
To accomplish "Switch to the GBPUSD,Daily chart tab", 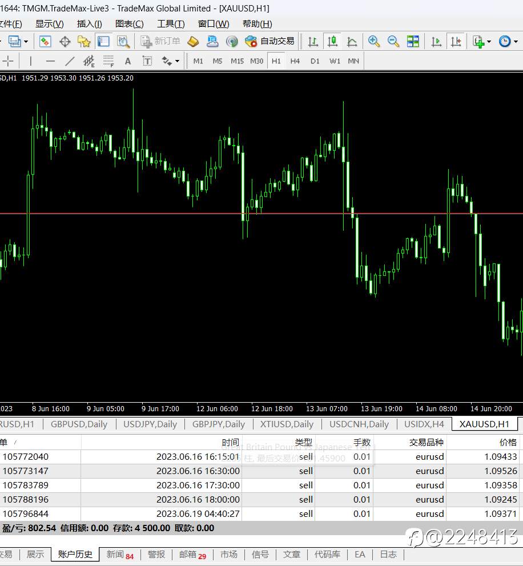I will 79,424.
